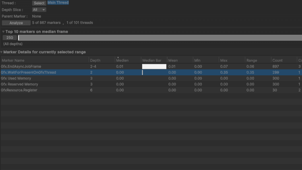Collapse Top 10 markers on median frame
Viewport: 302px width, 170px height.
tap(3, 31)
